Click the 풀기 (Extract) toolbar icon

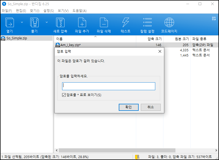(x=34, y=23)
